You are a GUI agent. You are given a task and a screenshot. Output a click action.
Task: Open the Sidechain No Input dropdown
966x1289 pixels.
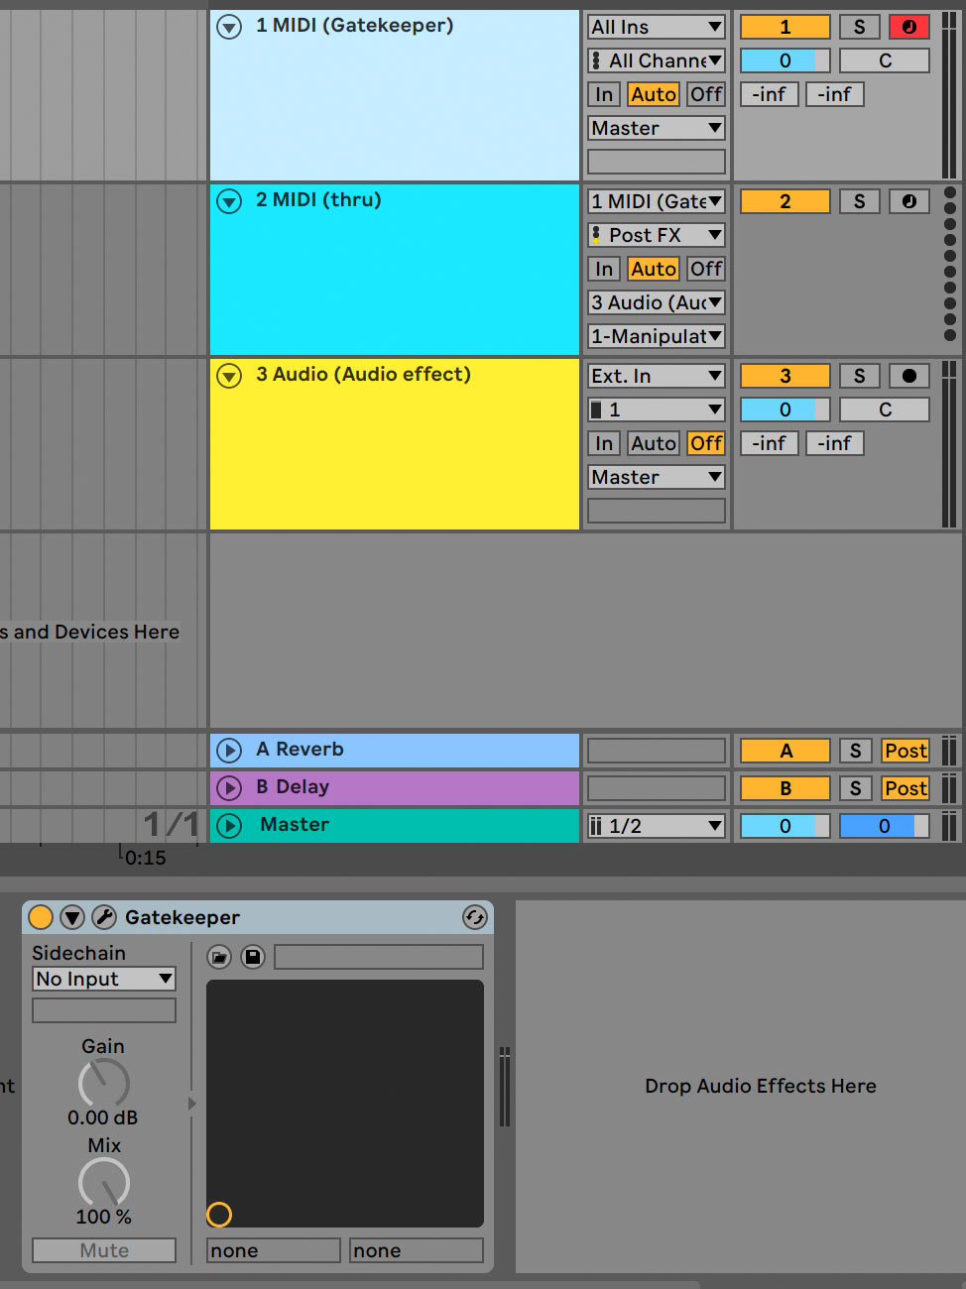104,979
